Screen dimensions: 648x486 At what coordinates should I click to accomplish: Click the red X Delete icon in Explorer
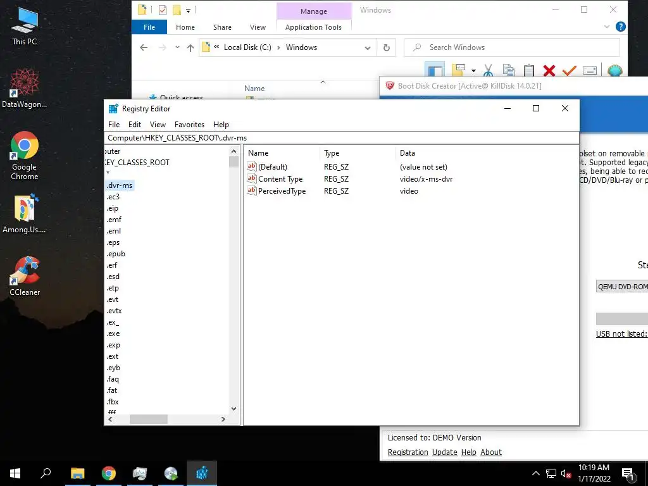click(549, 70)
